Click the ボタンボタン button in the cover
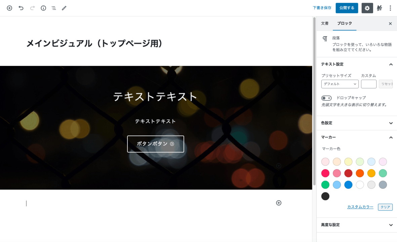 click(x=155, y=144)
